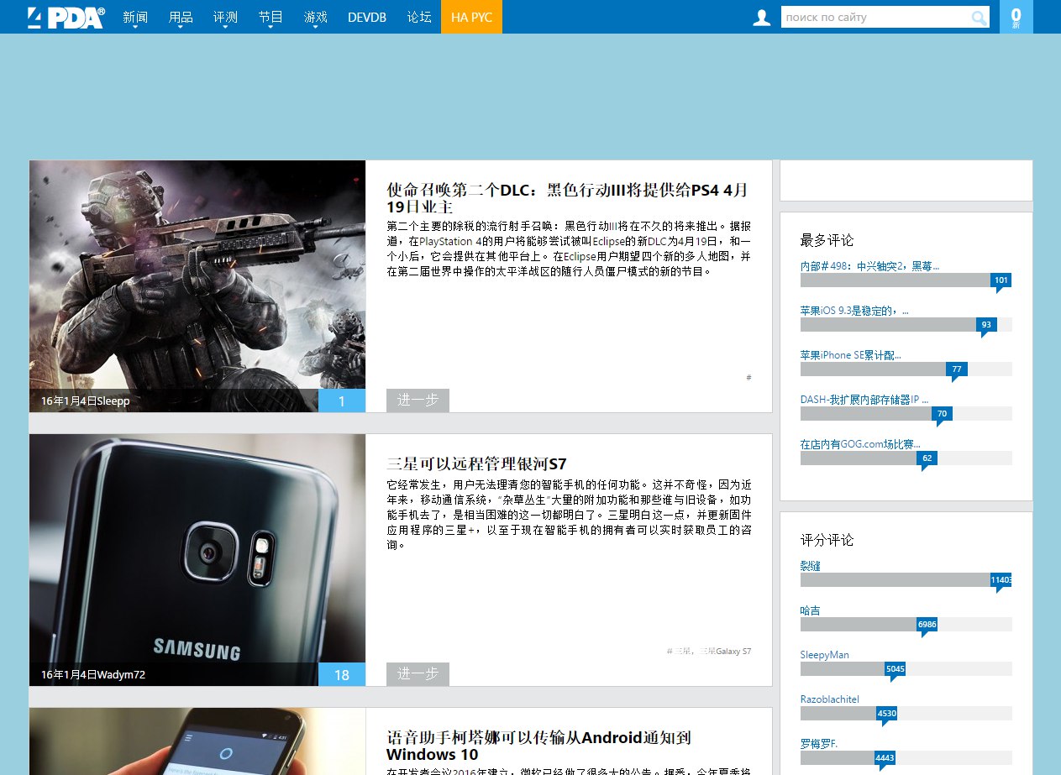Click the 16年1月4日Wadym72 author caption

(93, 675)
